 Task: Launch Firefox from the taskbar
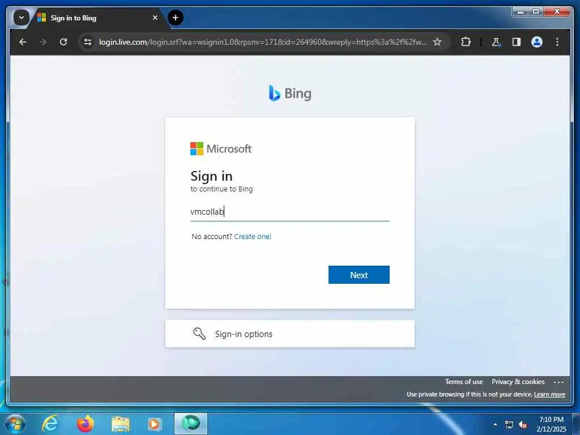pos(85,424)
